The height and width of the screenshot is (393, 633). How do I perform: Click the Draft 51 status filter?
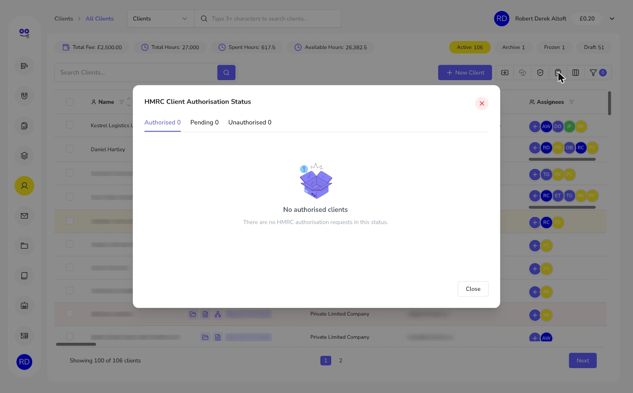point(594,47)
